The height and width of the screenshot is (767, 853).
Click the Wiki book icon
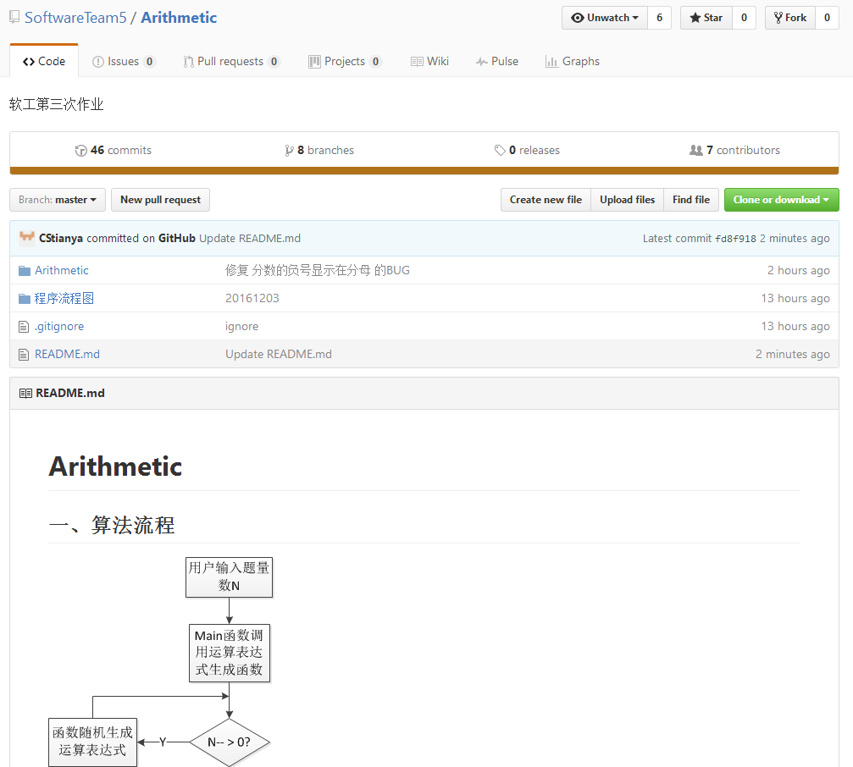[x=417, y=62]
